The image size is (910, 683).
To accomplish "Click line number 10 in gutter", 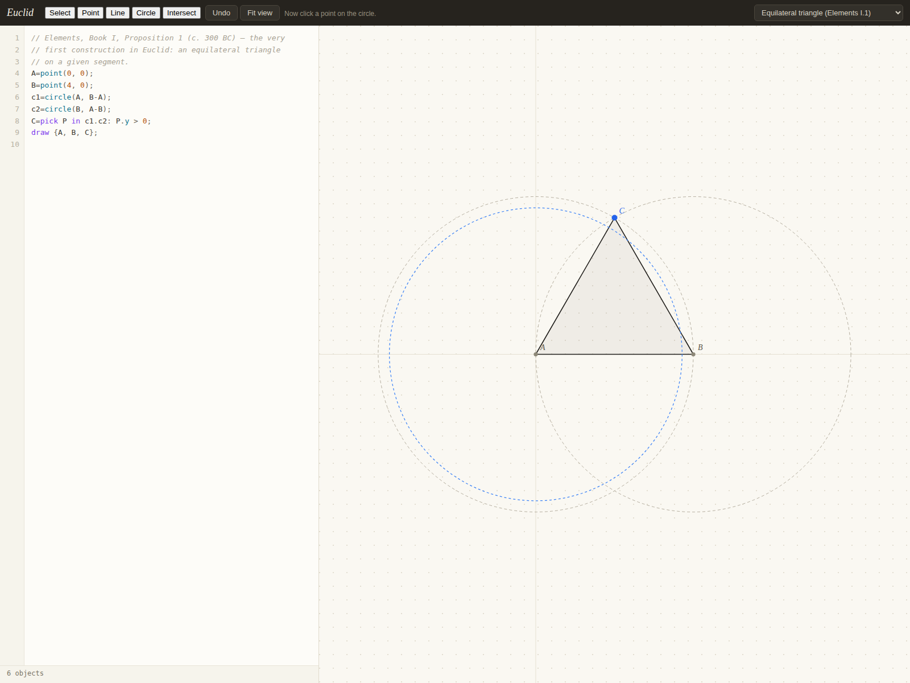I will click(15, 145).
